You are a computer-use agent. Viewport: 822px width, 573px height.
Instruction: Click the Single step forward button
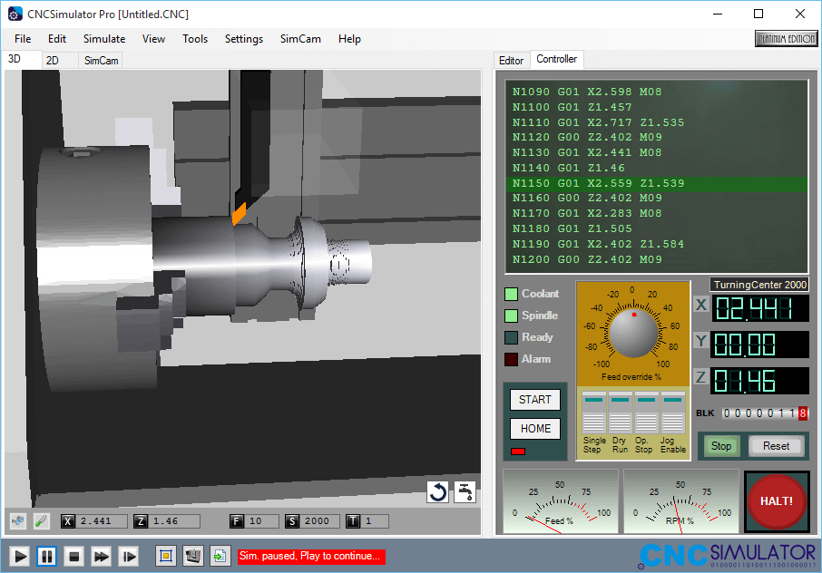129,557
